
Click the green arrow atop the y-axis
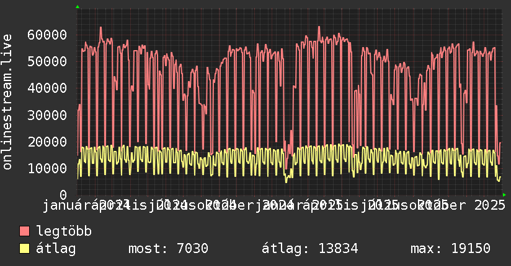click(78, 7)
